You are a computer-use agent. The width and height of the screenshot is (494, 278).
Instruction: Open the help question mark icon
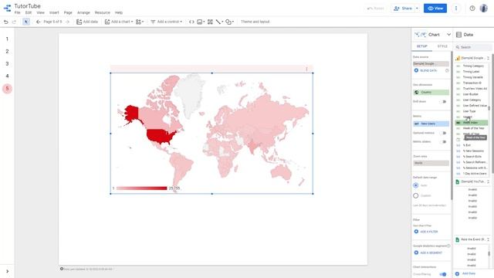(x=472, y=8)
